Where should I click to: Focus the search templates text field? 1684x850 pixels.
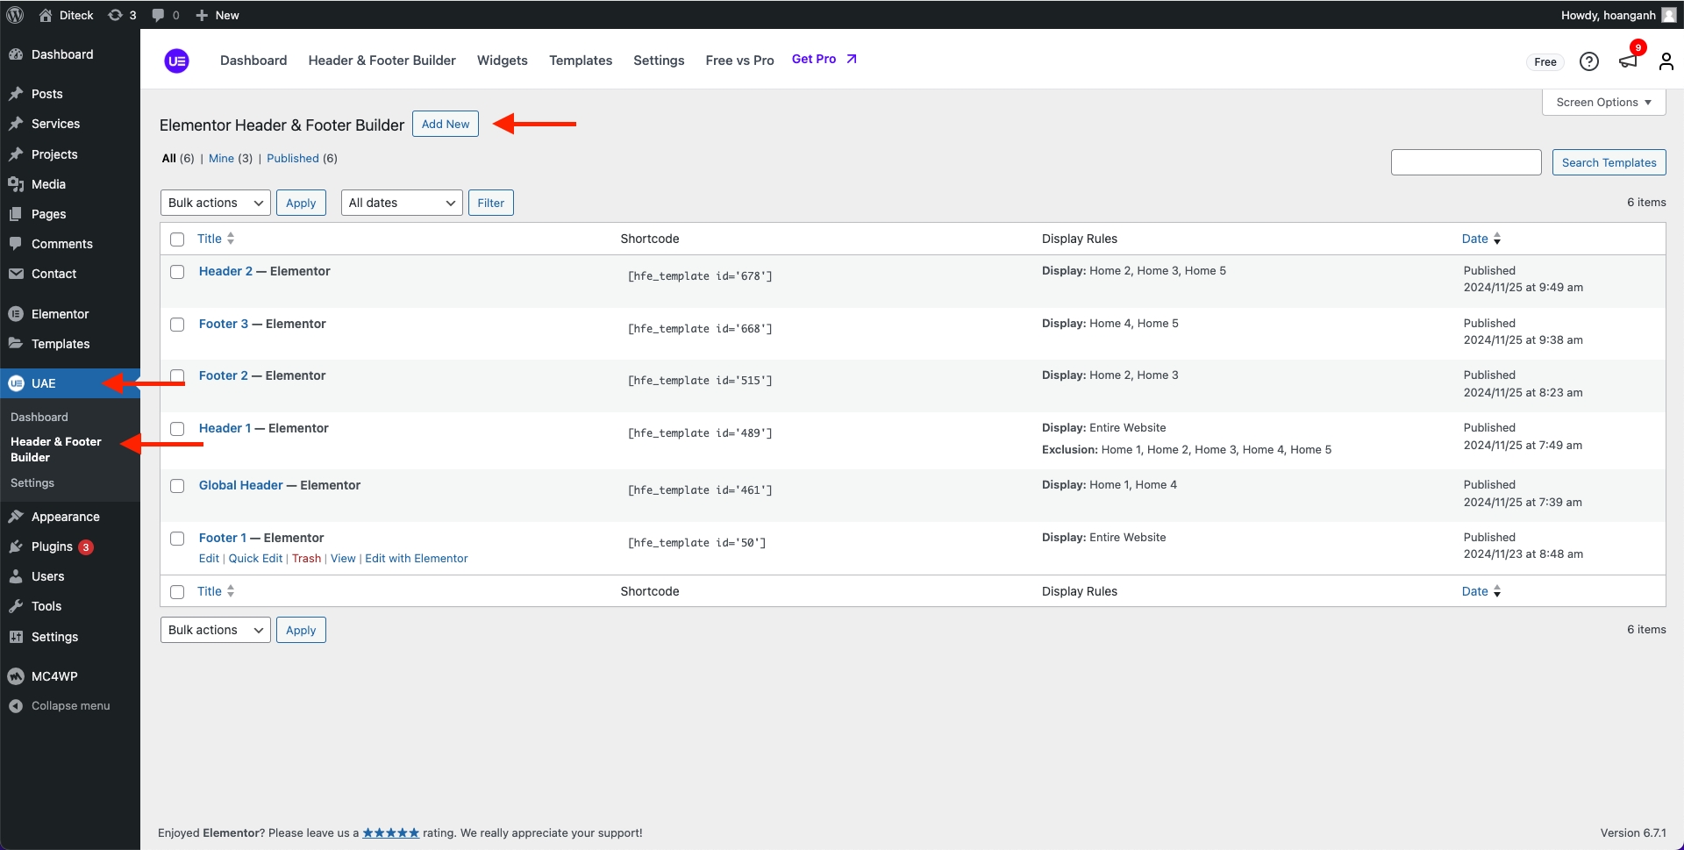click(1465, 162)
